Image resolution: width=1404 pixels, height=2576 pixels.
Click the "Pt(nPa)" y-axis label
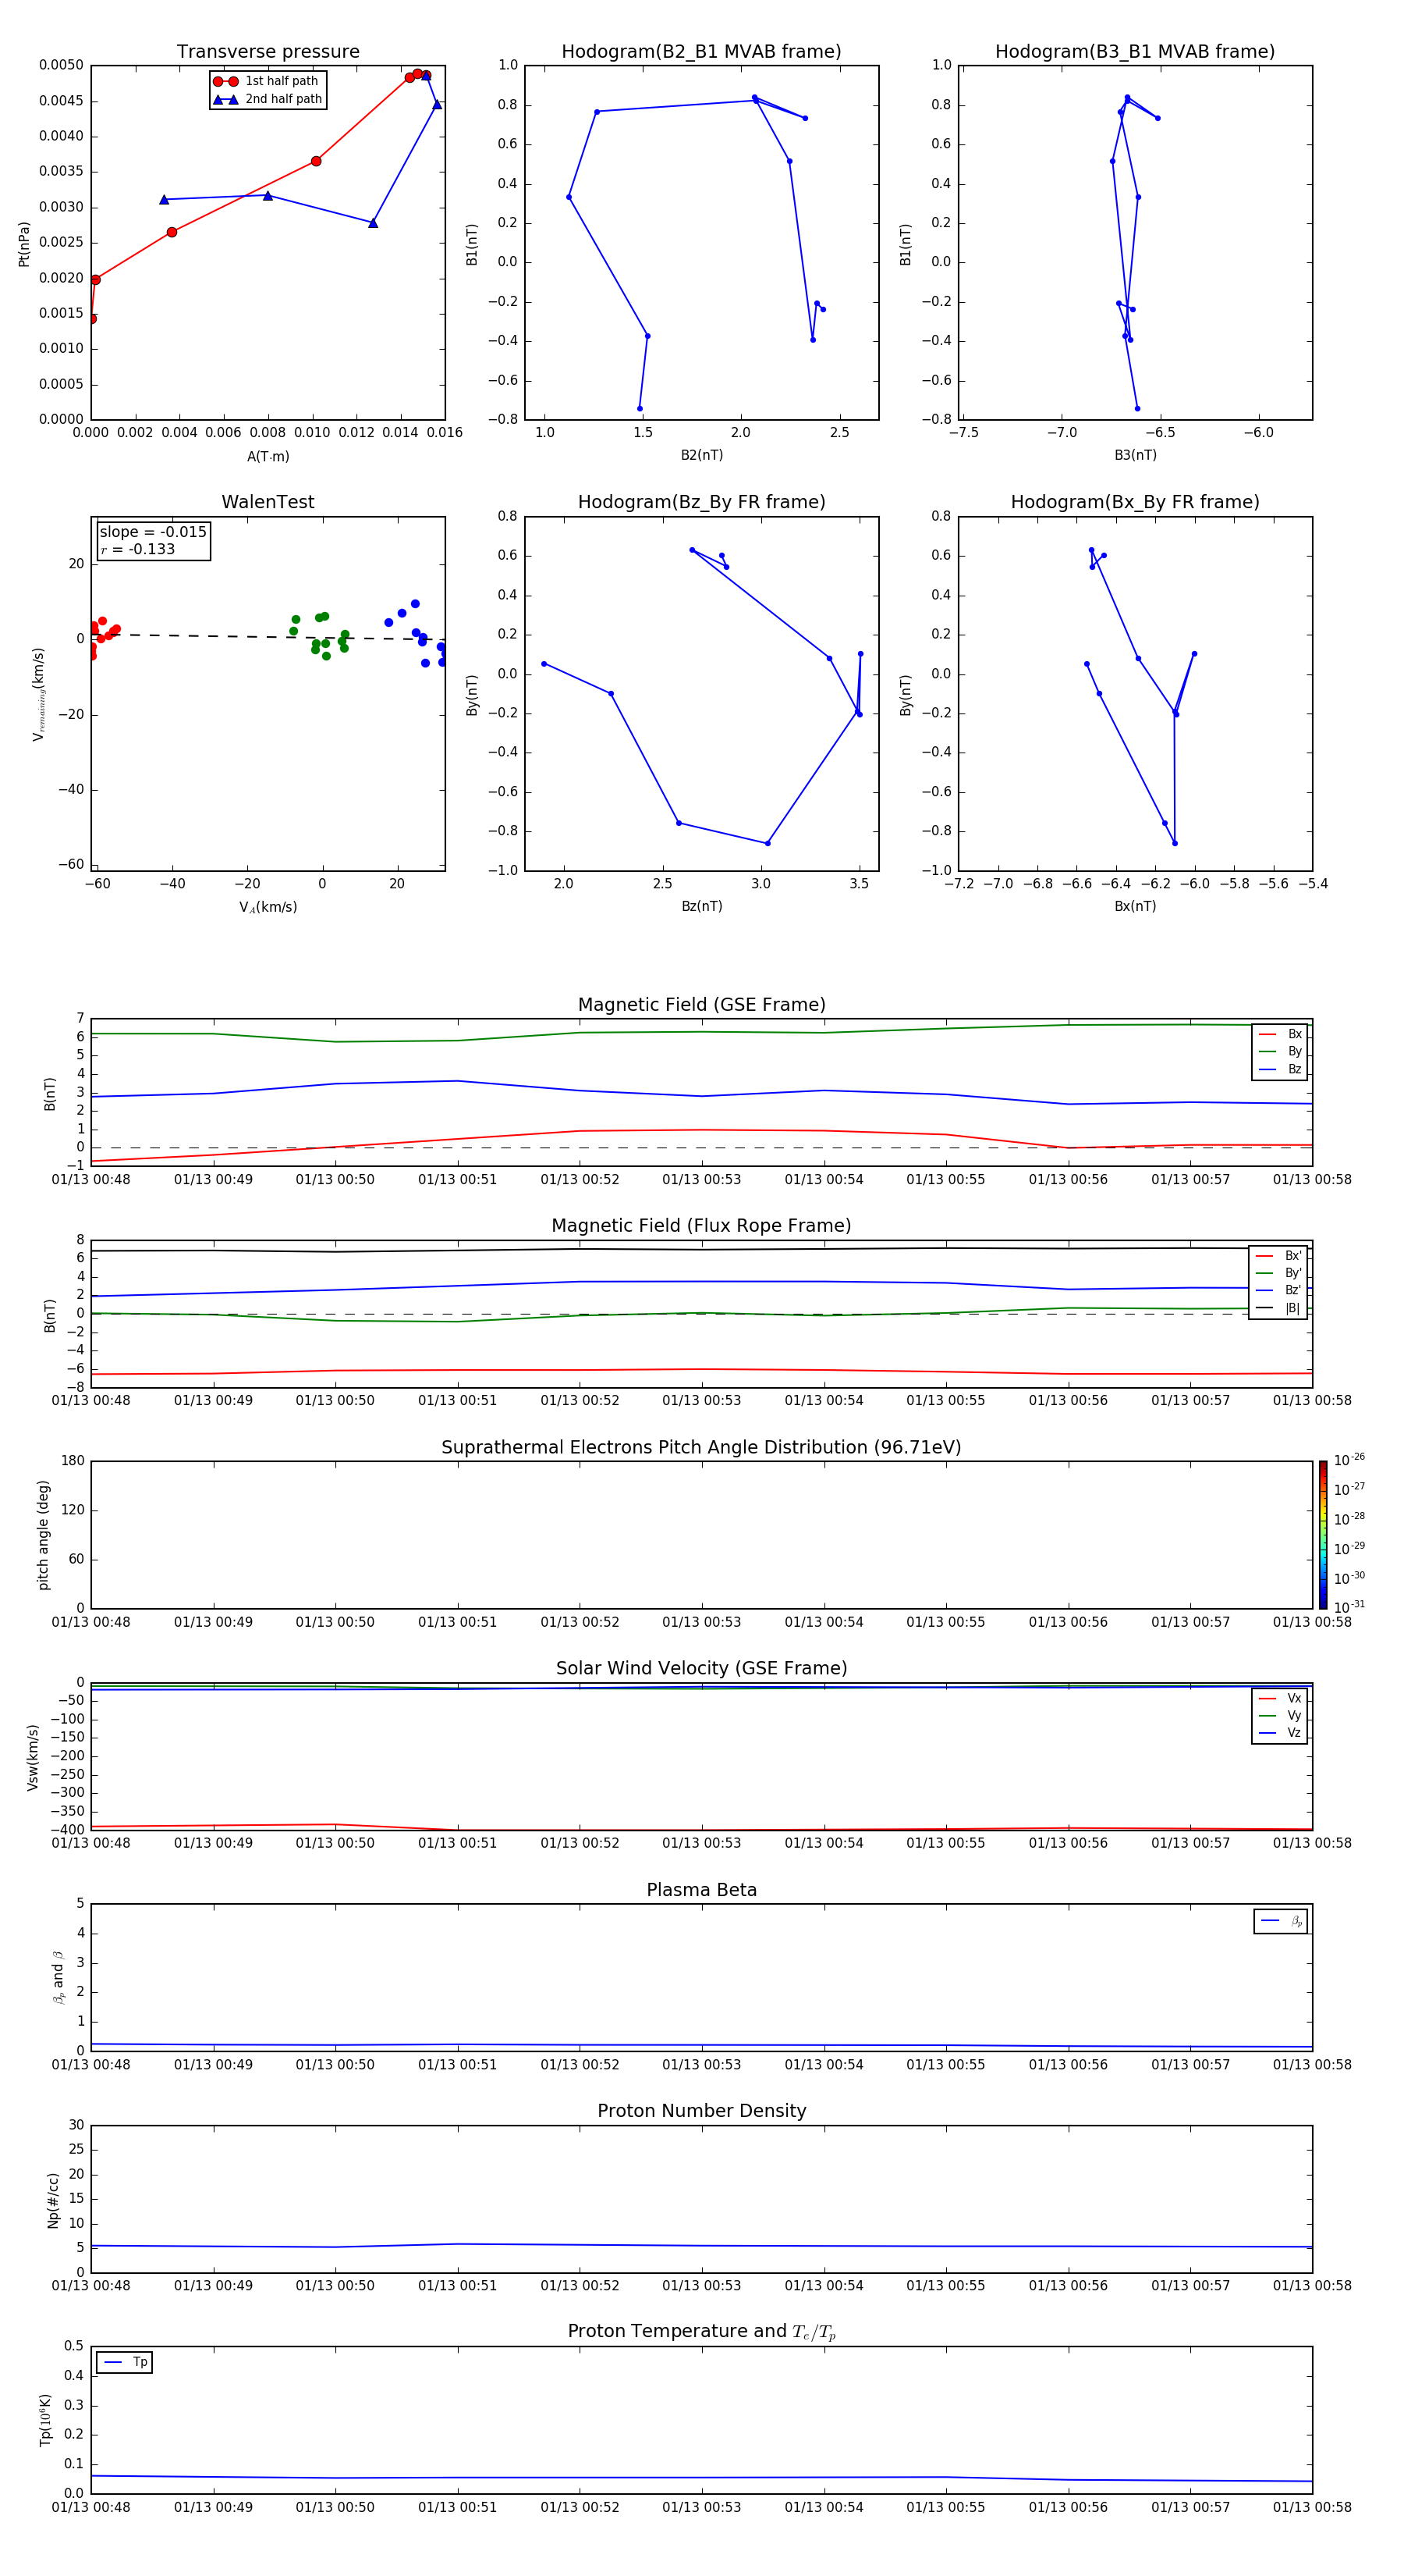point(24,244)
